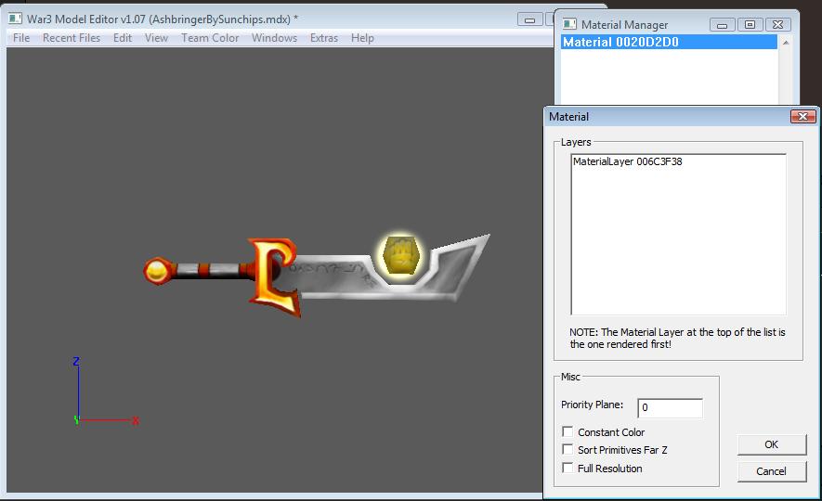Select MaterialLayer 006C3F38 in Layers list
The height and width of the screenshot is (501, 822).
pos(628,161)
